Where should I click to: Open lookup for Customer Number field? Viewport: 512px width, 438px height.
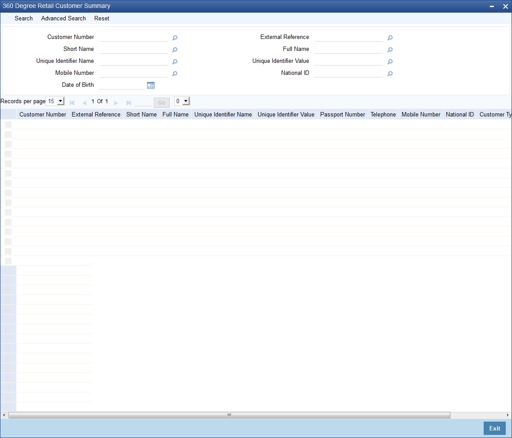(175, 38)
